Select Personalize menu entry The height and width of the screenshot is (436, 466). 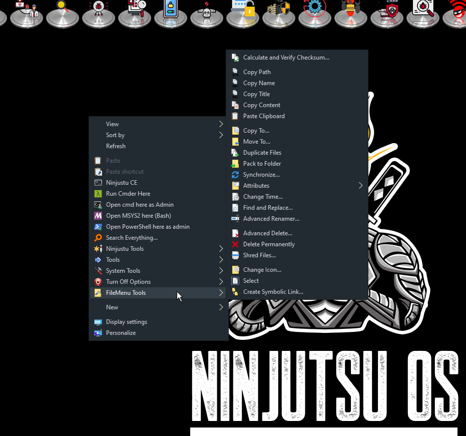click(x=158, y=332)
